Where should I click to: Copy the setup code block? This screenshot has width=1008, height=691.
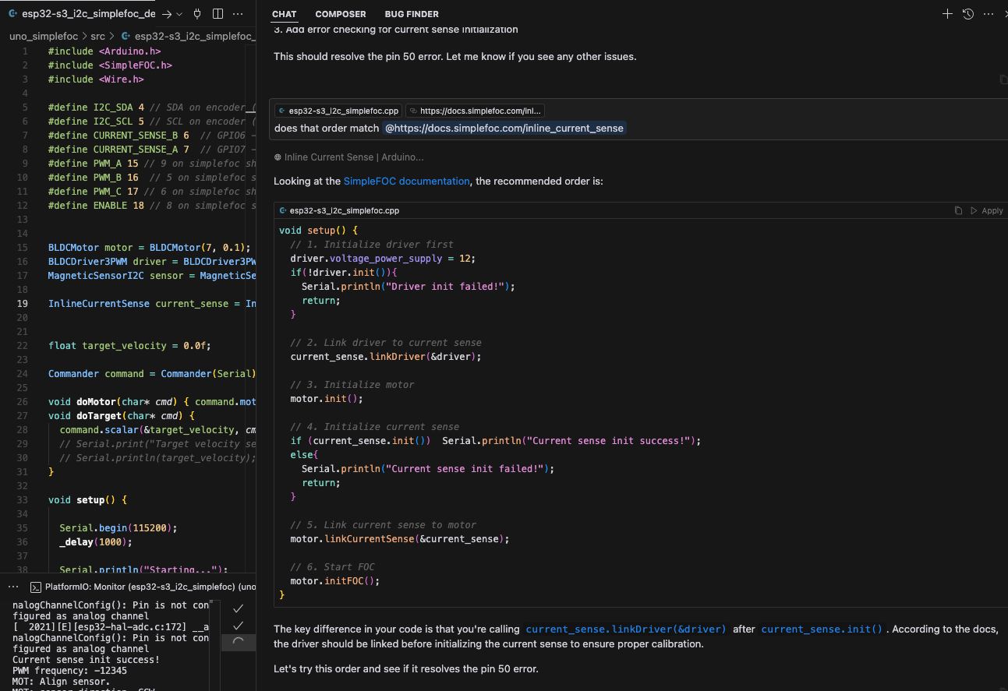click(959, 210)
